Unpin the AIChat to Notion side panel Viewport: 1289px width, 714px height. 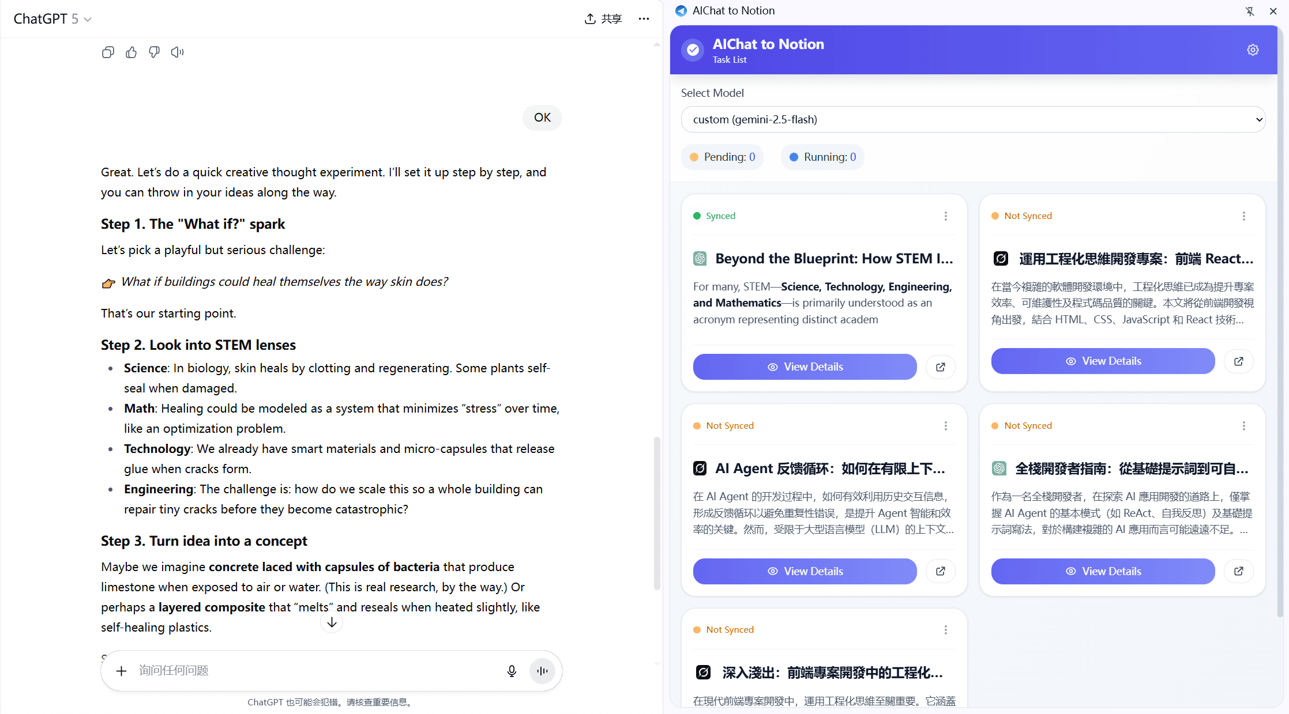1250,11
